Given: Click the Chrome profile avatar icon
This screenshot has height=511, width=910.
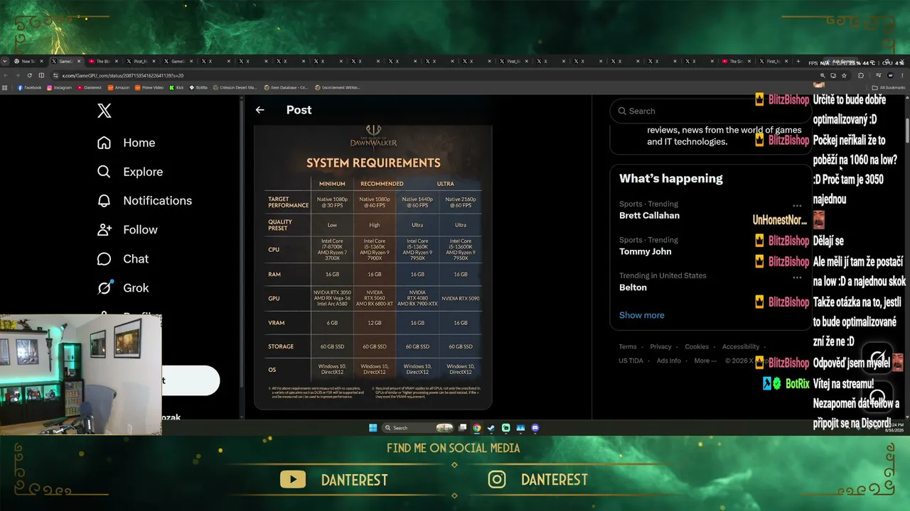Looking at the screenshot, I should 889,75.
